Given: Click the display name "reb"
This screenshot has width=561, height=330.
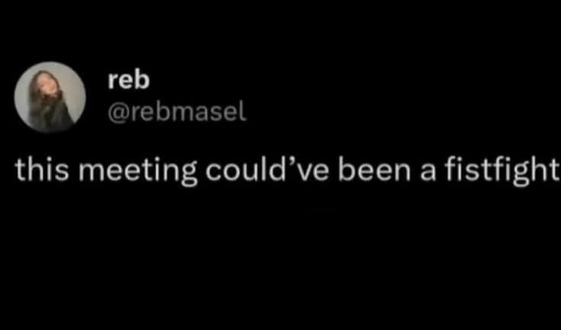Looking at the screenshot, I should coord(129,80).
